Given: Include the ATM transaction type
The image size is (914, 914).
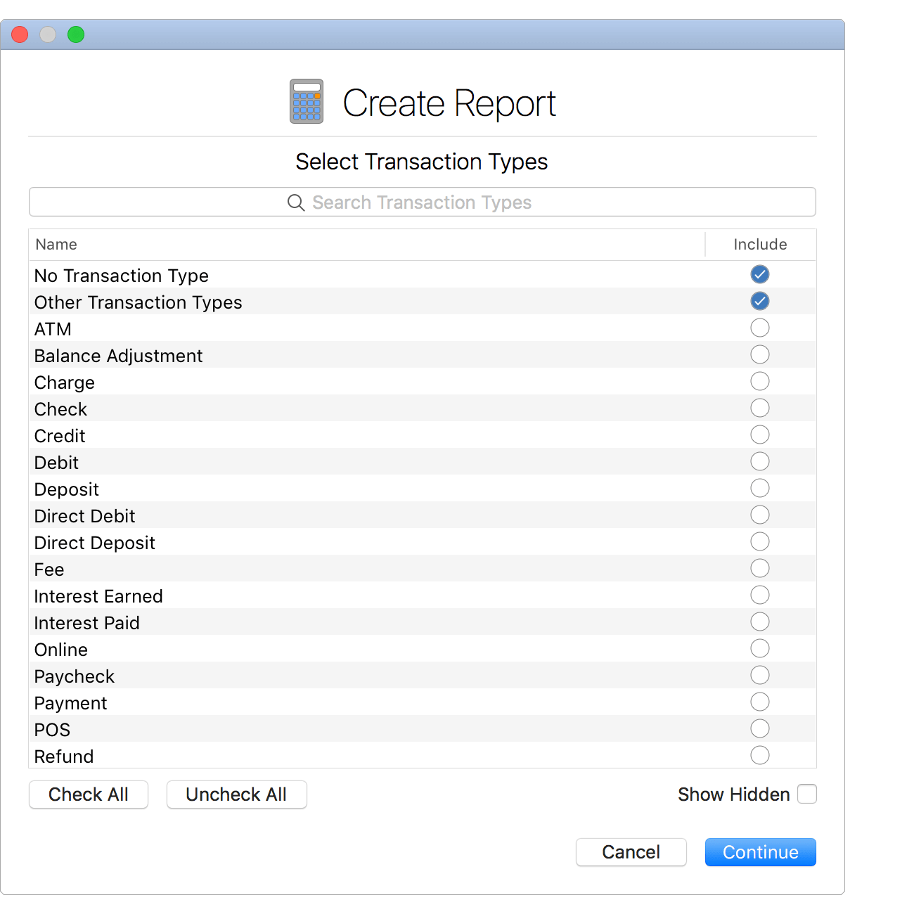Looking at the screenshot, I should (x=760, y=328).
